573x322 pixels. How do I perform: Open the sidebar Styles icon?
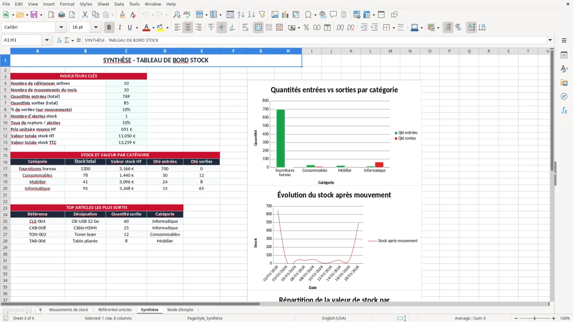pyautogui.click(x=564, y=69)
